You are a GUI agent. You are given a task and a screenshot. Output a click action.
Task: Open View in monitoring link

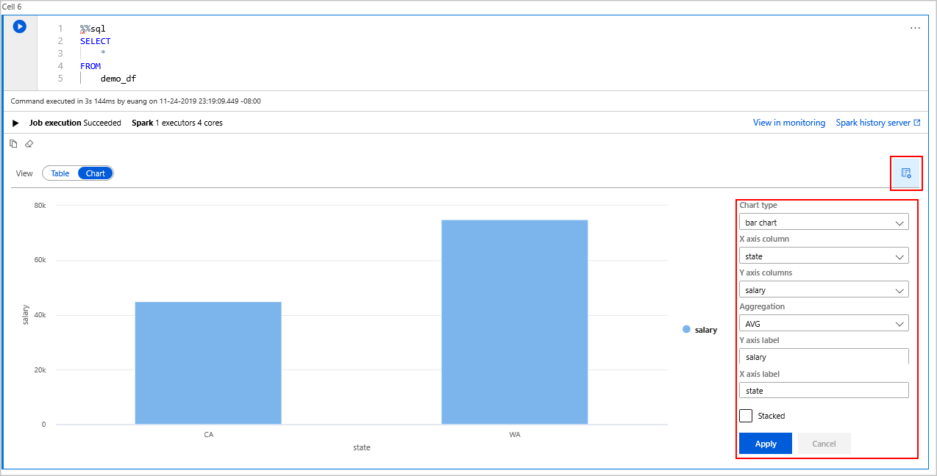pyautogui.click(x=789, y=123)
